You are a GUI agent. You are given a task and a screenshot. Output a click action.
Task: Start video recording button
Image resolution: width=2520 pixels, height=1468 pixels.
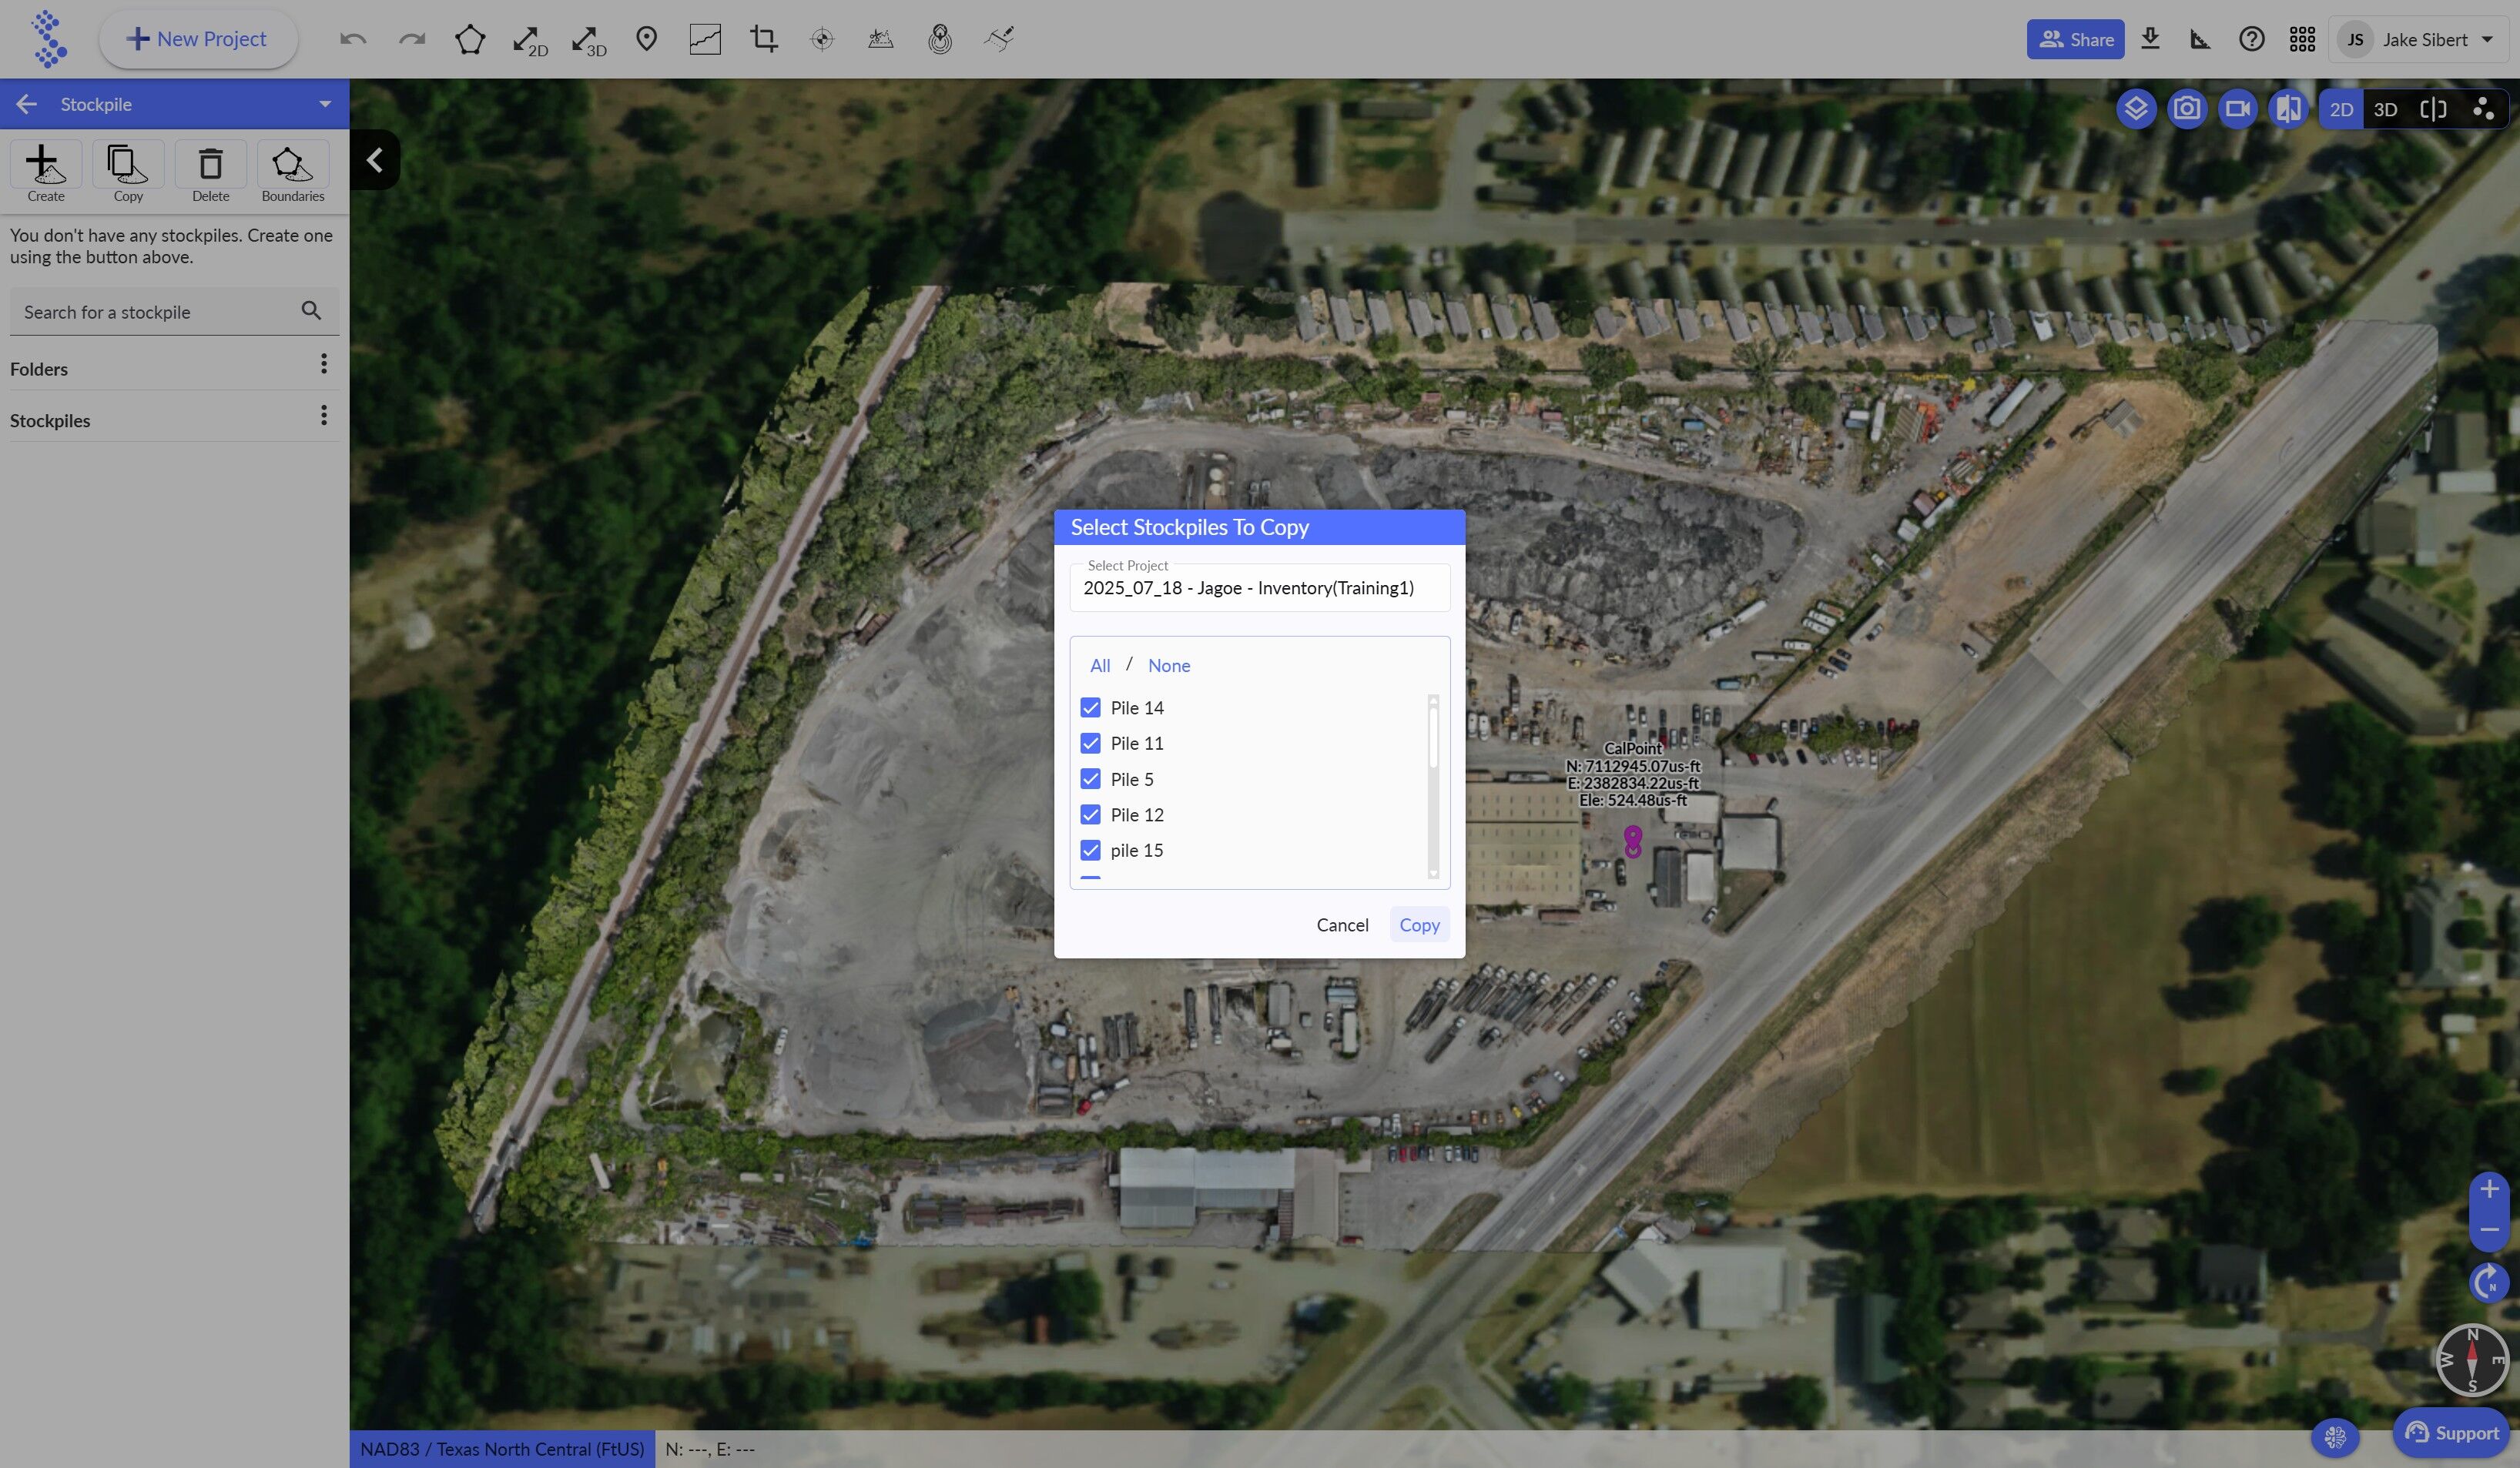coord(2238,108)
